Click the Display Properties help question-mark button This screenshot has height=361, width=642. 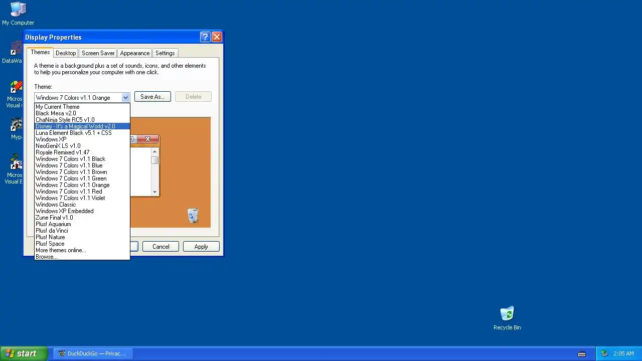(x=205, y=37)
